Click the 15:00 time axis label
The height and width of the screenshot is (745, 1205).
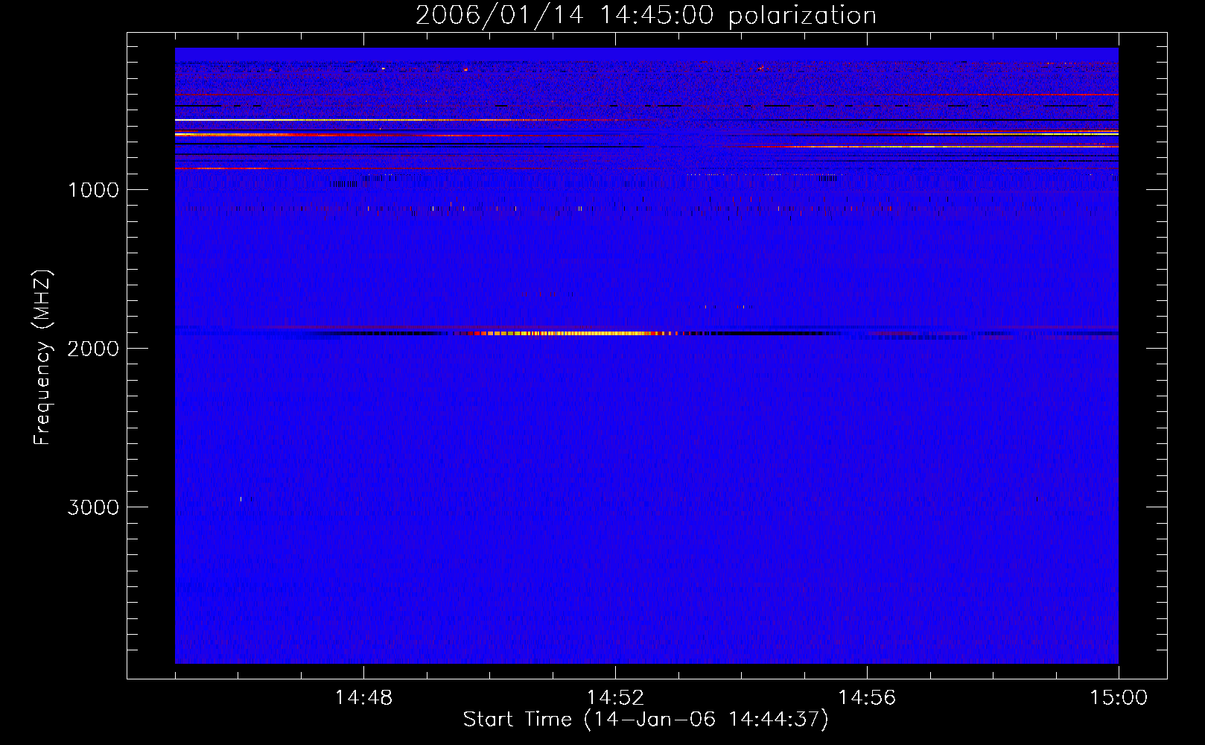tap(1119, 698)
